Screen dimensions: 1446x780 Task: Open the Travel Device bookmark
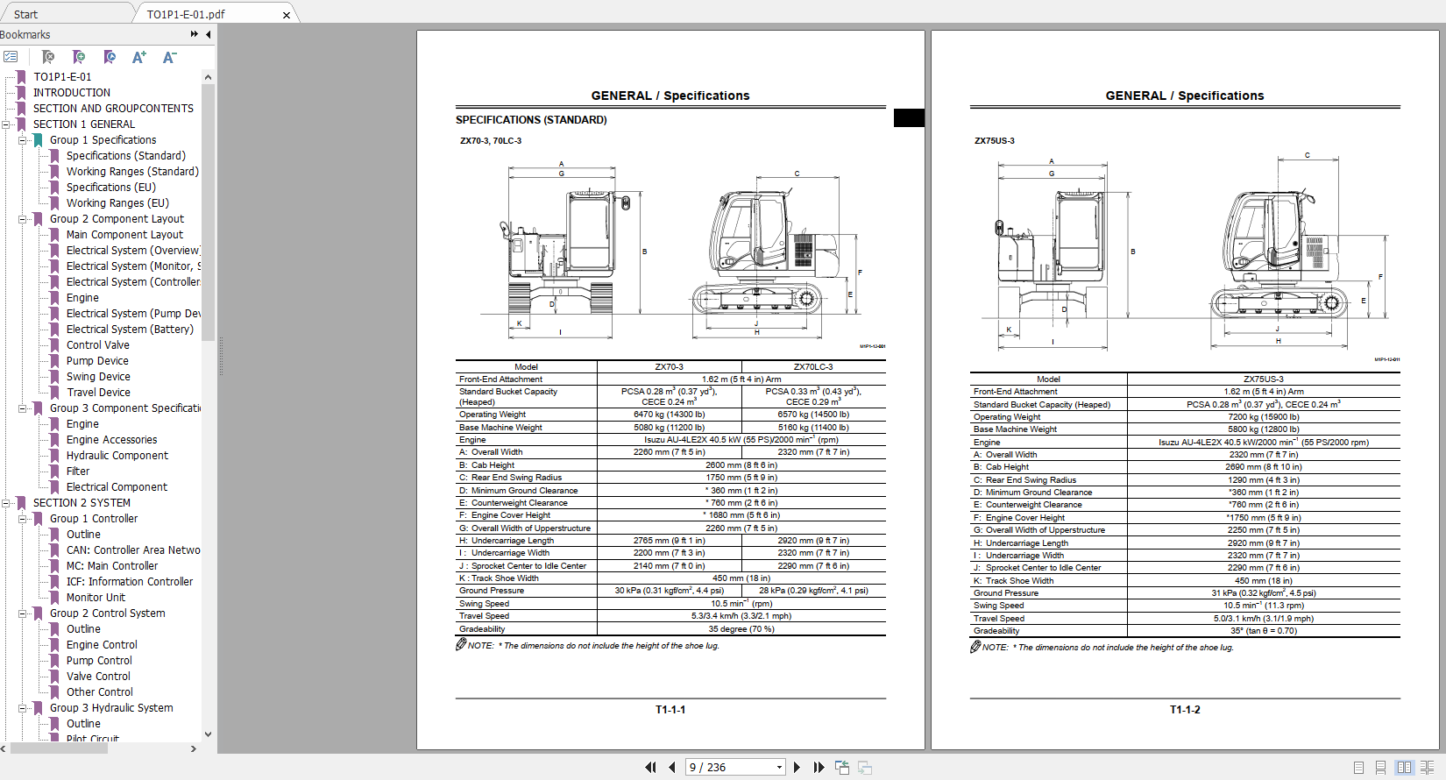tap(98, 393)
